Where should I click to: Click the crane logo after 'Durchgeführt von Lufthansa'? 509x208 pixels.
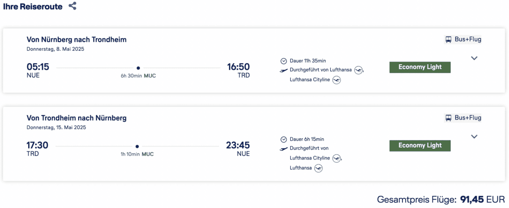358,70
